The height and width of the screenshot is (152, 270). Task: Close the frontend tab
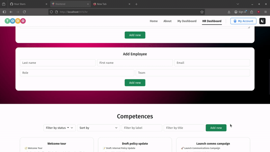[88, 4]
